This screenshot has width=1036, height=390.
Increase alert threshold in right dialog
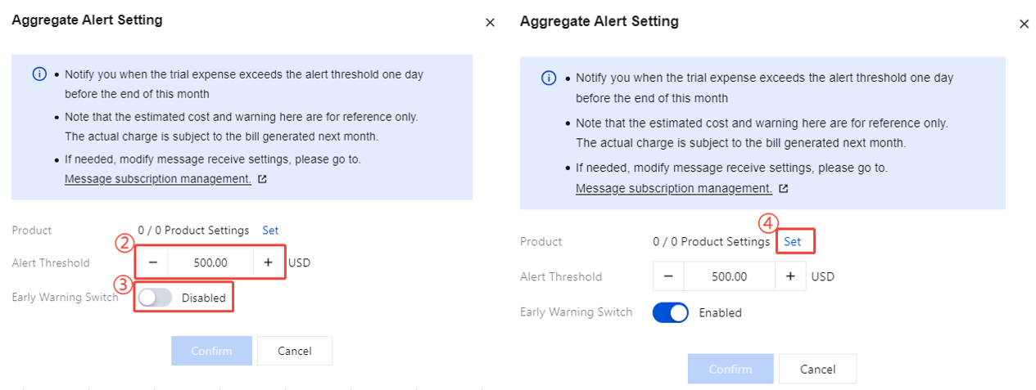790,276
